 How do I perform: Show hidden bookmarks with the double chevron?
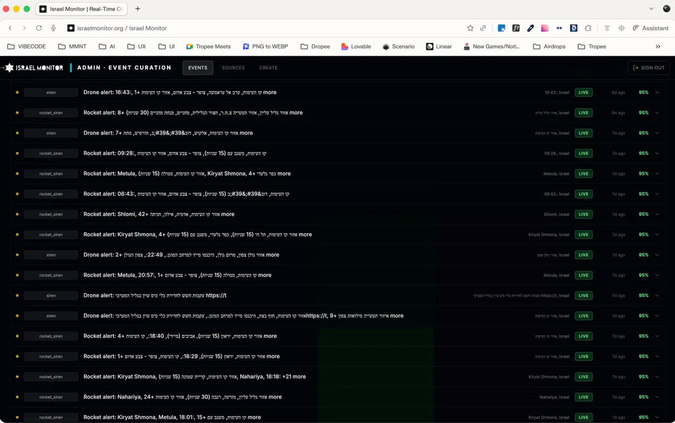pos(658,47)
